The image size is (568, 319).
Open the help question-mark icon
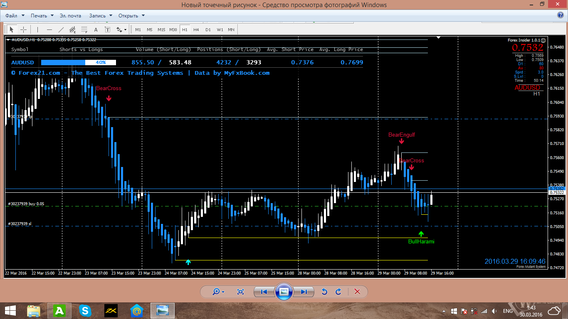(561, 15)
